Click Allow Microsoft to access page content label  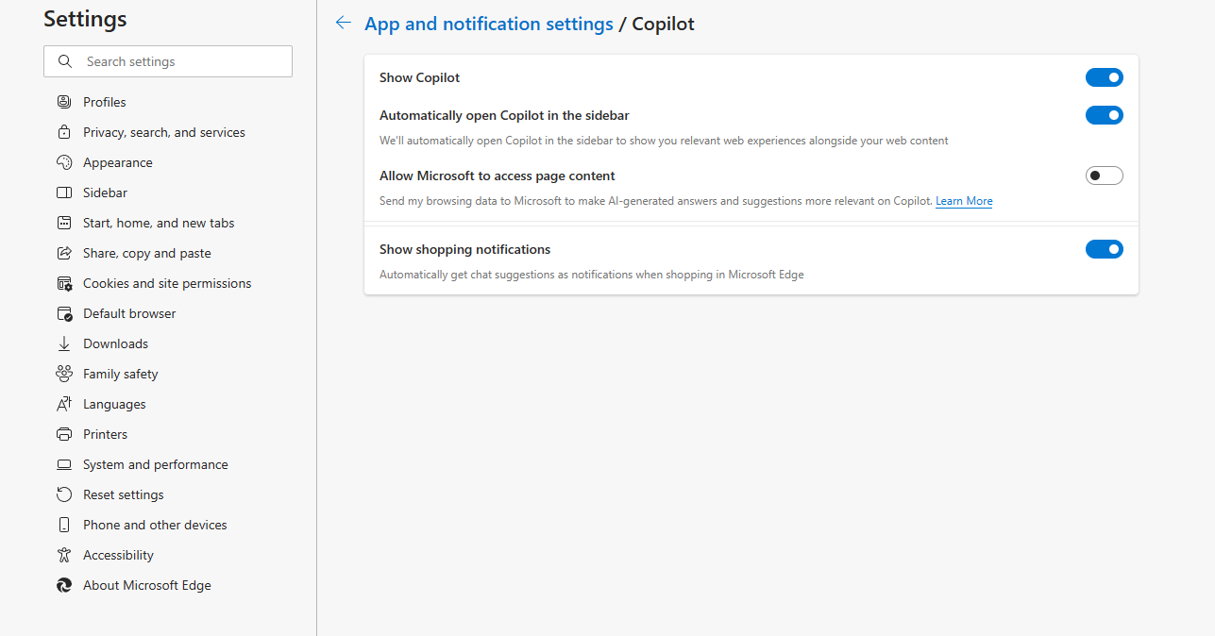point(498,176)
